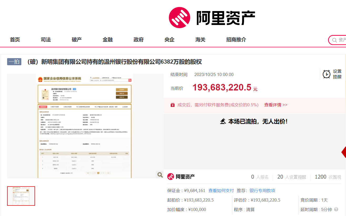
Task: Open the 央企 navigation tab
Action: pyautogui.click(x=170, y=40)
